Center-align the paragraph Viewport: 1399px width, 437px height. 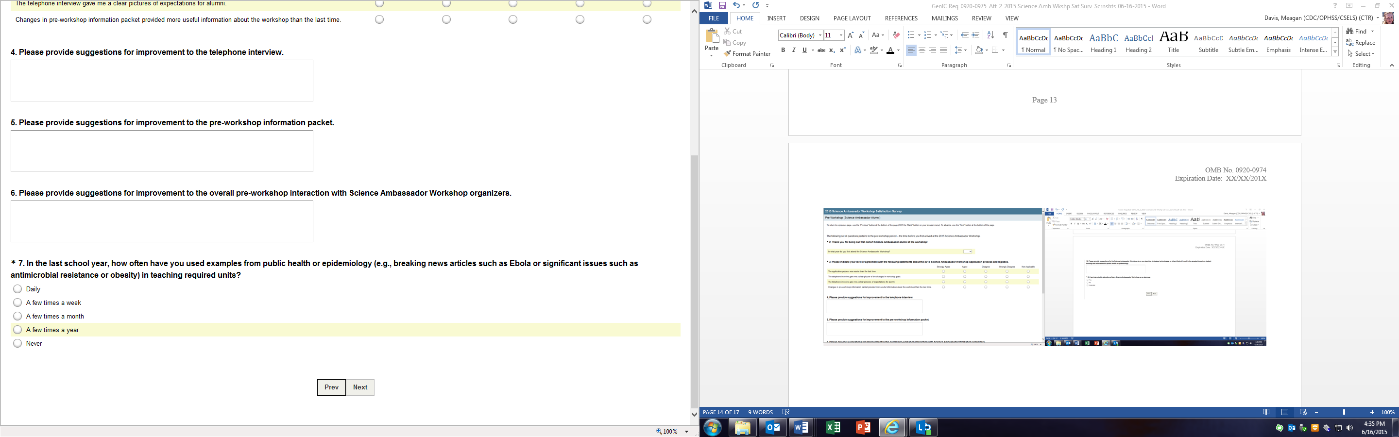[921, 50]
